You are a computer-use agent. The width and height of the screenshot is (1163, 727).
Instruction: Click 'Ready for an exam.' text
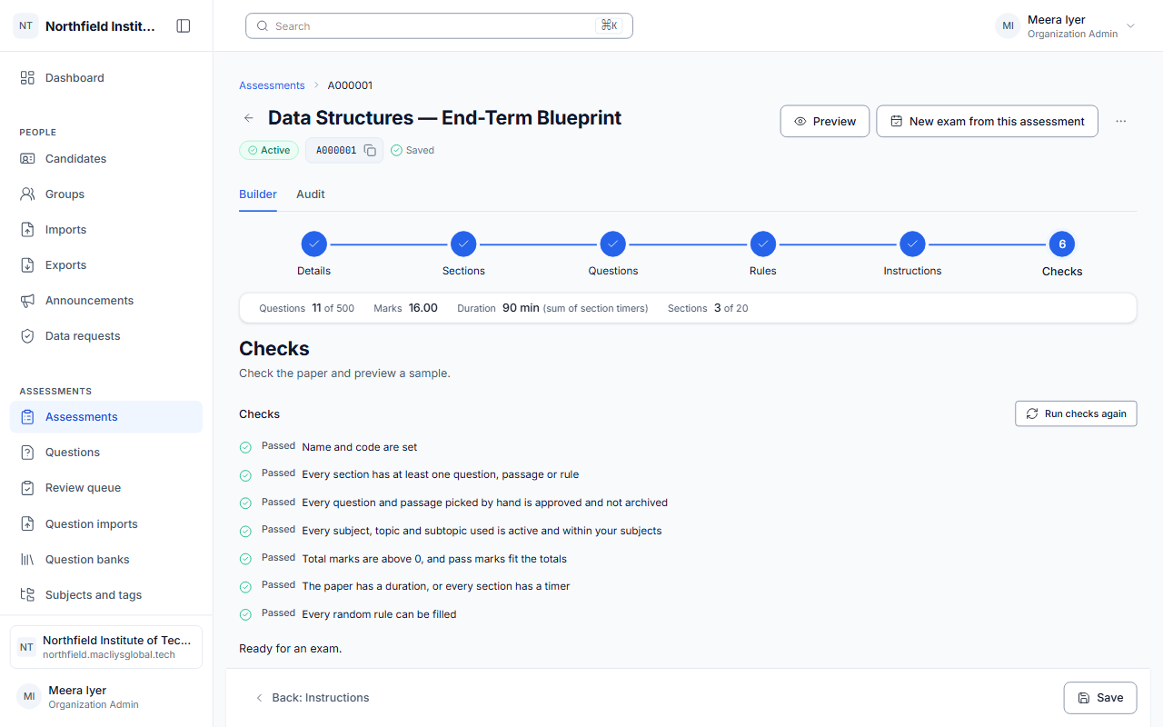[x=290, y=649]
